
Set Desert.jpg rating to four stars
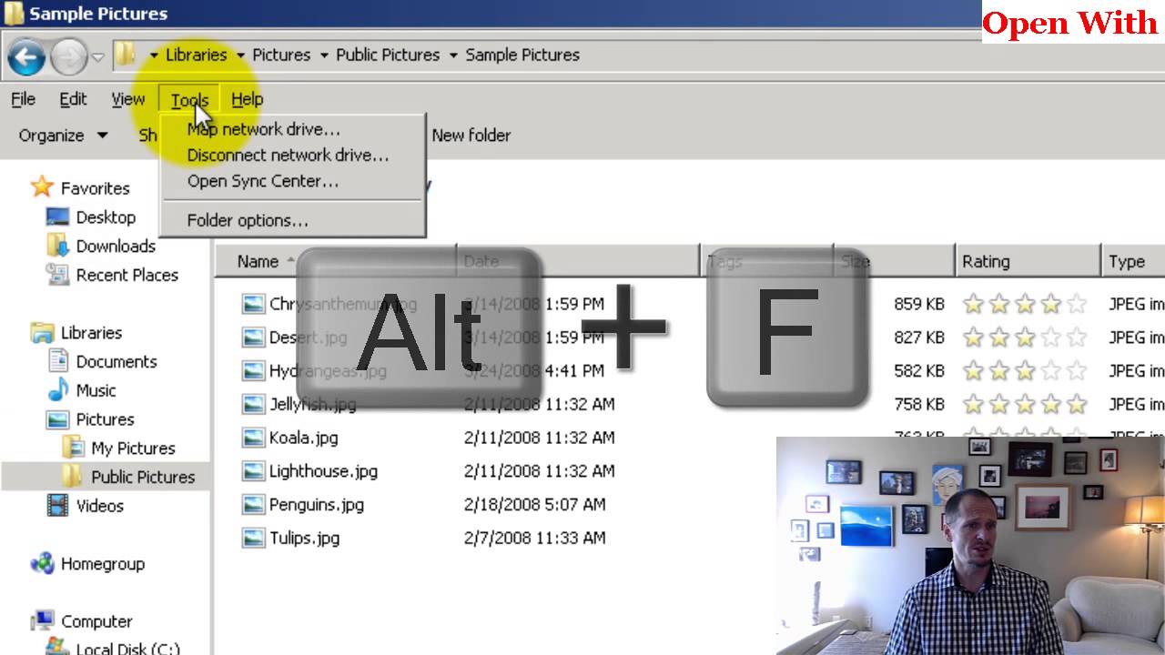(1051, 338)
